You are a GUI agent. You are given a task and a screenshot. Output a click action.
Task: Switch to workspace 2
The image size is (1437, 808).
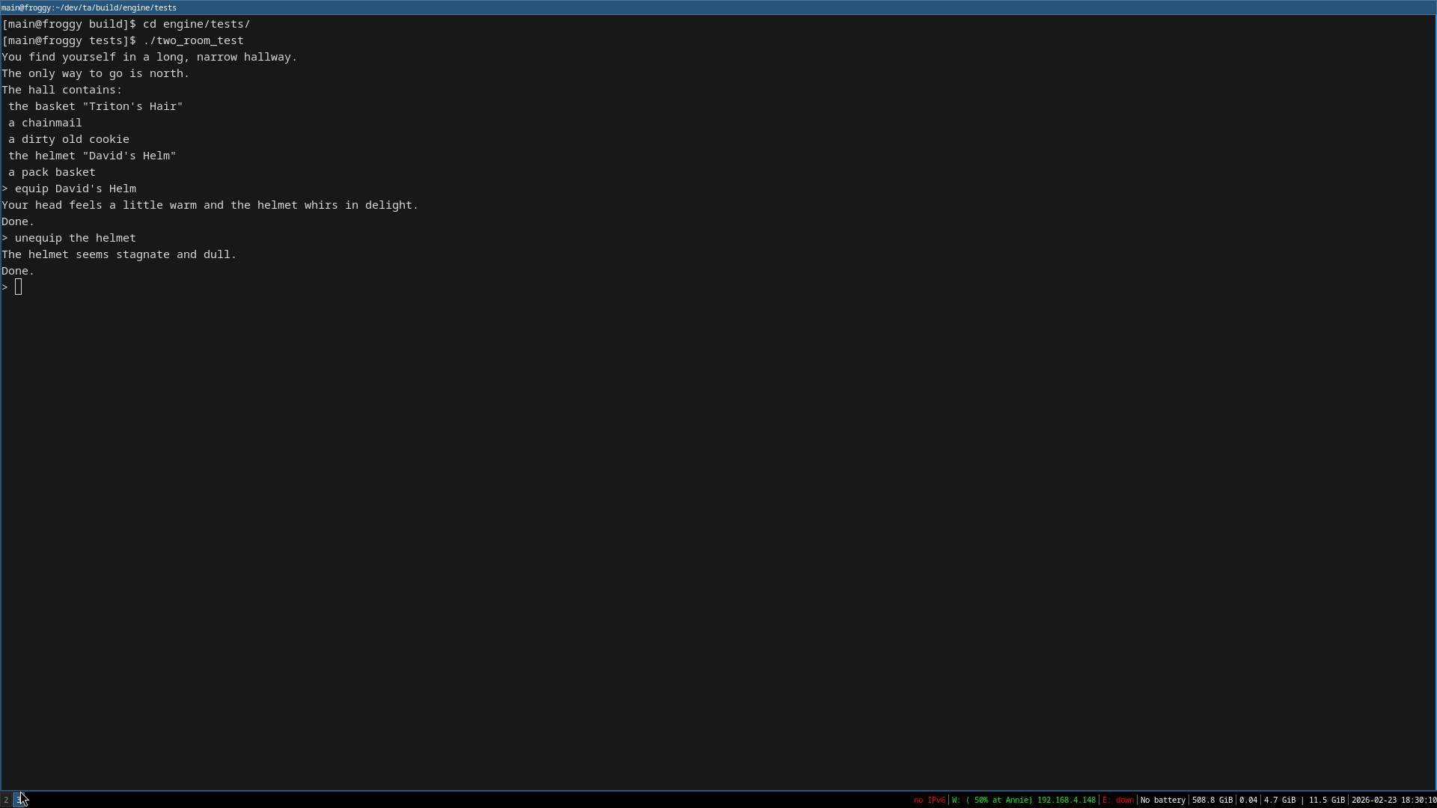[x=6, y=800]
